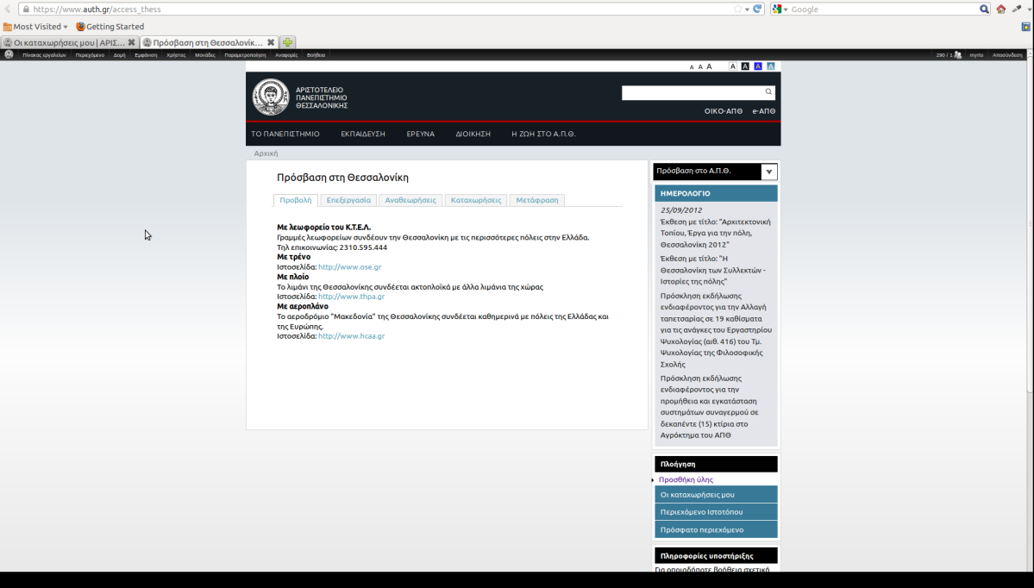
Task: Open the 'ΔΙΟΙΚΗΣΗ' main menu item
Action: click(473, 134)
